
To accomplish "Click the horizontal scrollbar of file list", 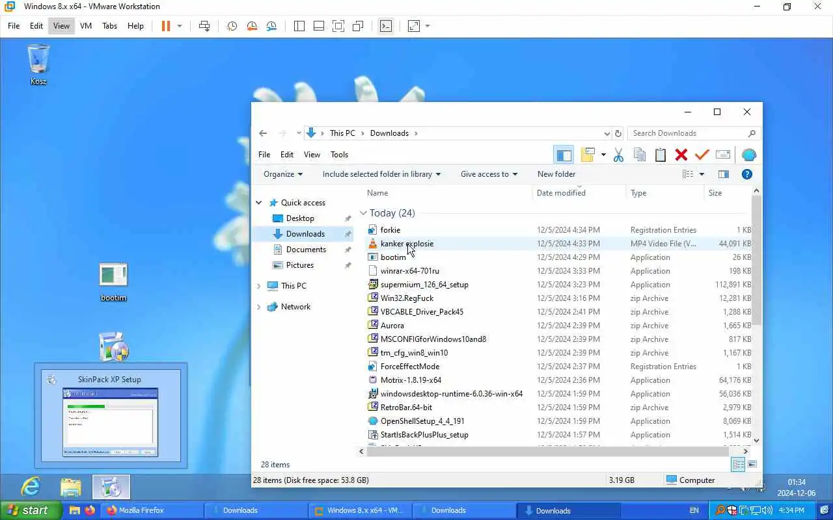I will coord(547,451).
